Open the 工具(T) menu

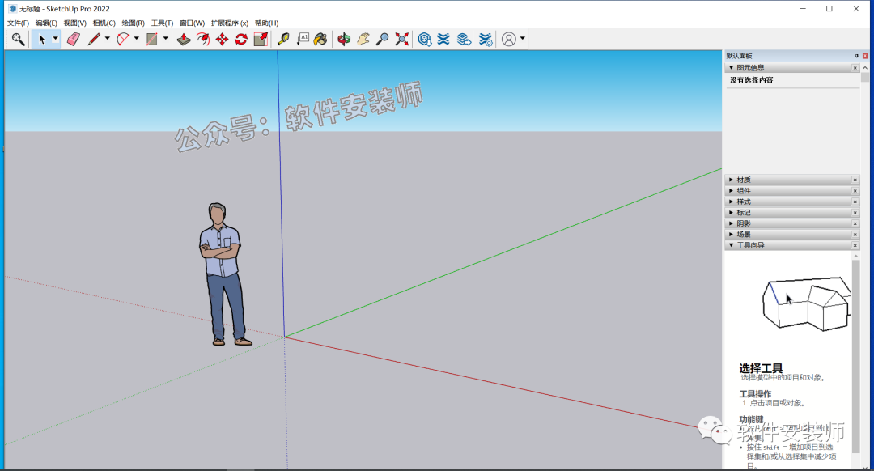(x=162, y=23)
